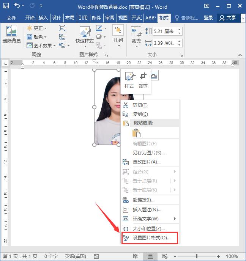Click the paste option clipboard icon
Image resolution: width=246 pixels, height=261 pixels.
pyautogui.click(x=136, y=133)
